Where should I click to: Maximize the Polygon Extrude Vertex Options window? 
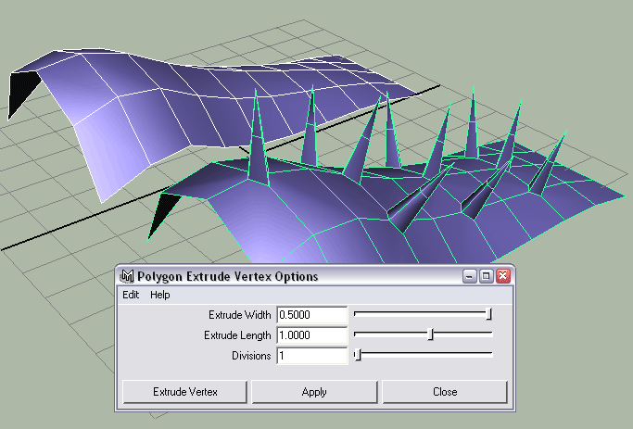(487, 276)
